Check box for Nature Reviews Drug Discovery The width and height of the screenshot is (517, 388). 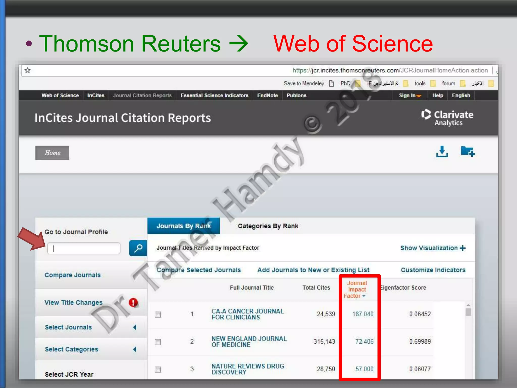[158, 370]
